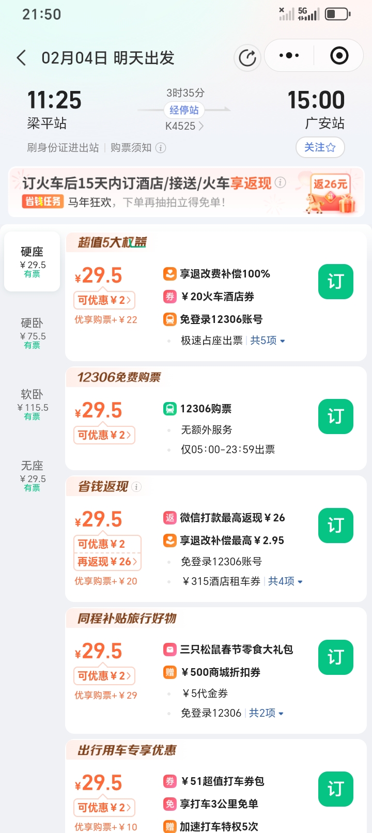Viewport: 372px width, 833px height.
Task: Open the three-dot more menu
Action: [289, 56]
